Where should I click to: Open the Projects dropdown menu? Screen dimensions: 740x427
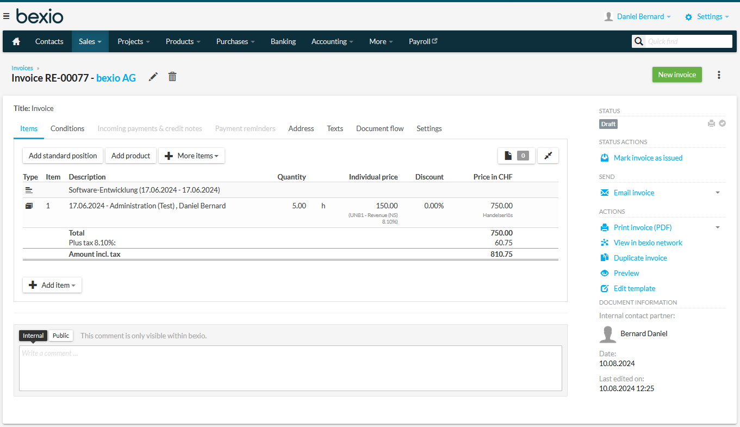[134, 41]
